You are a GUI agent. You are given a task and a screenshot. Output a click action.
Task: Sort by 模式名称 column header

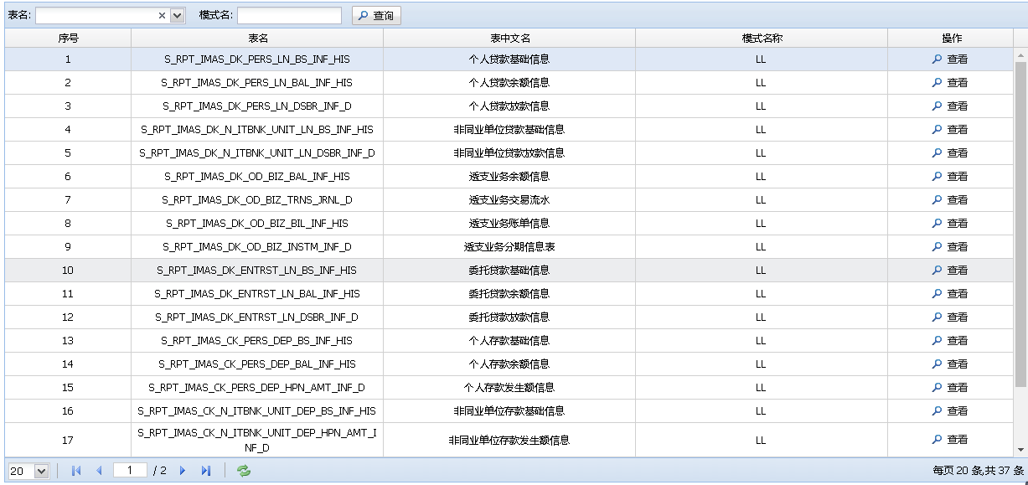click(761, 39)
